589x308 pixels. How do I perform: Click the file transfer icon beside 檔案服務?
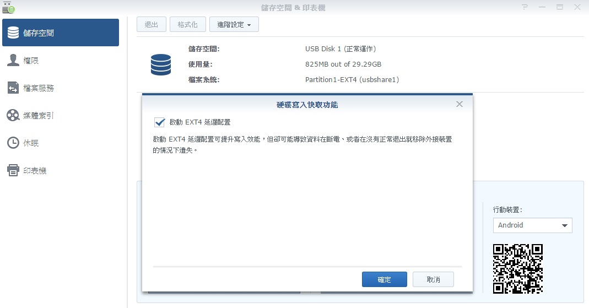click(13, 88)
